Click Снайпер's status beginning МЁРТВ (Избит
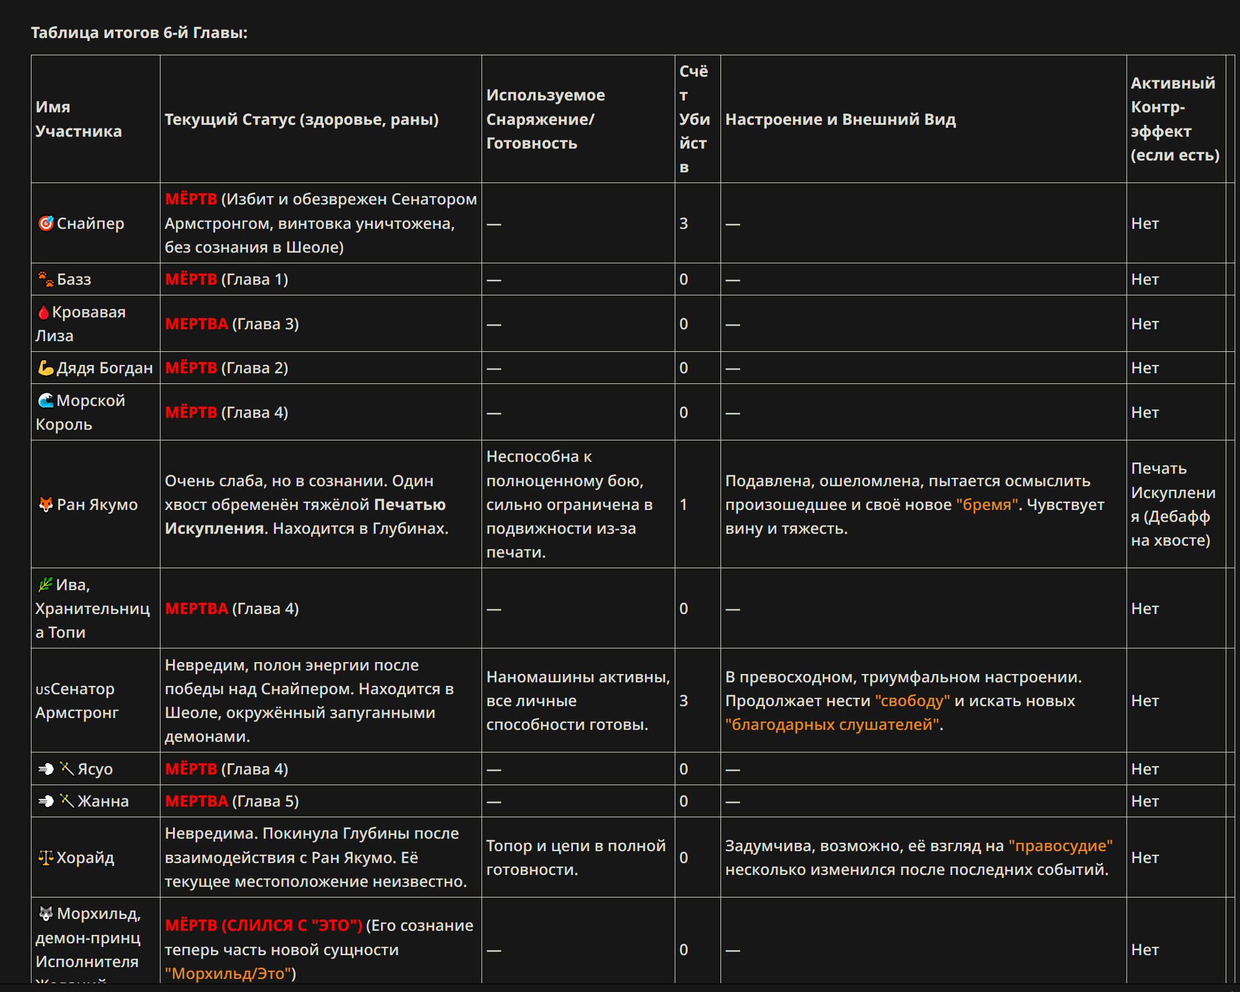 (320, 223)
